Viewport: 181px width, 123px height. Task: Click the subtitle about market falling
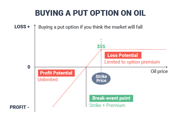point(90,27)
